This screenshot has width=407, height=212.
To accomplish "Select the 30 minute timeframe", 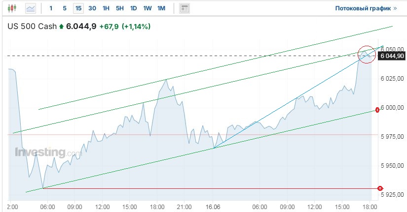I will click(92, 8).
